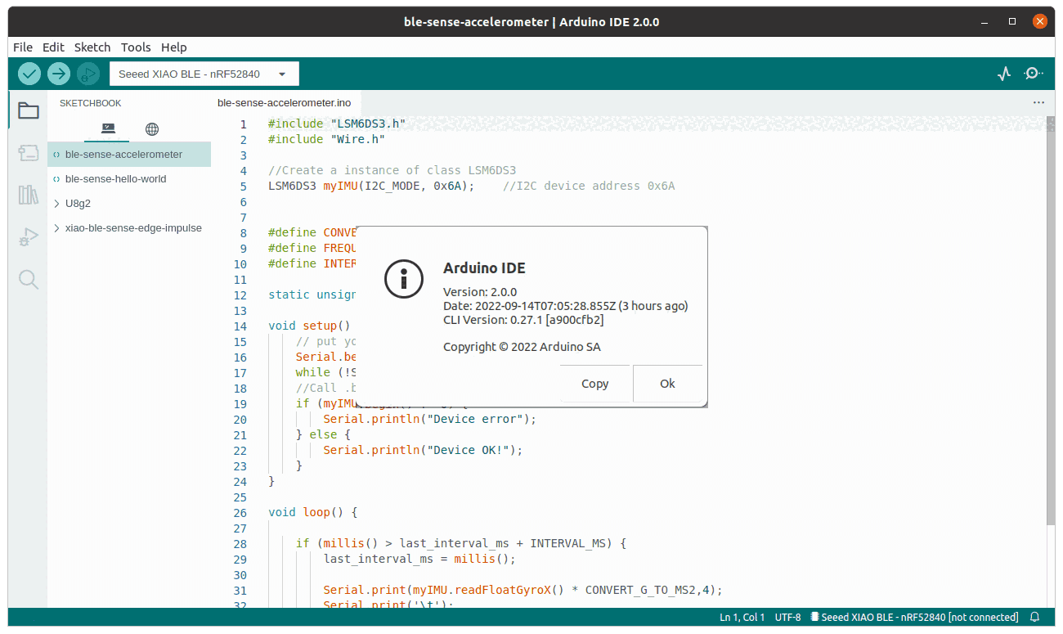Toggle the notifications bell in the status bar
The image size is (1063, 634).
[x=1034, y=617]
